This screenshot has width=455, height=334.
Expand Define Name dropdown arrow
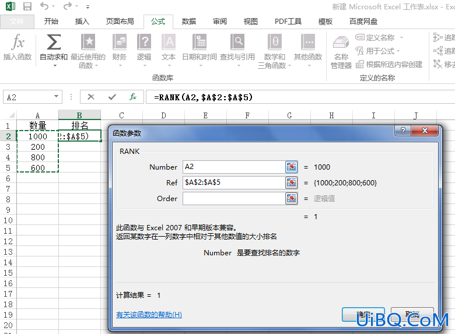click(x=401, y=37)
